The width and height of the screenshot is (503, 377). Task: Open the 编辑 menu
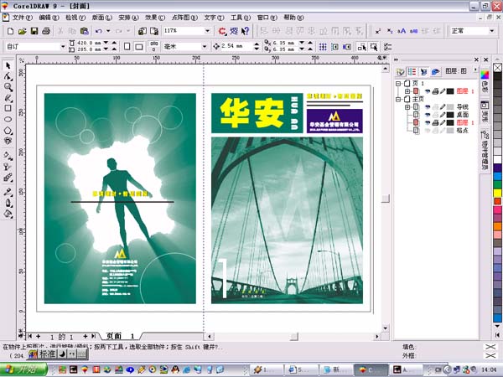tap(49, 18)
